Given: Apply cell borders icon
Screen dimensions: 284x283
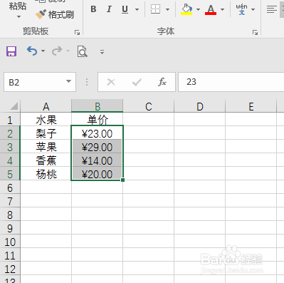Looking at the screenshot, I should point(155,9).
